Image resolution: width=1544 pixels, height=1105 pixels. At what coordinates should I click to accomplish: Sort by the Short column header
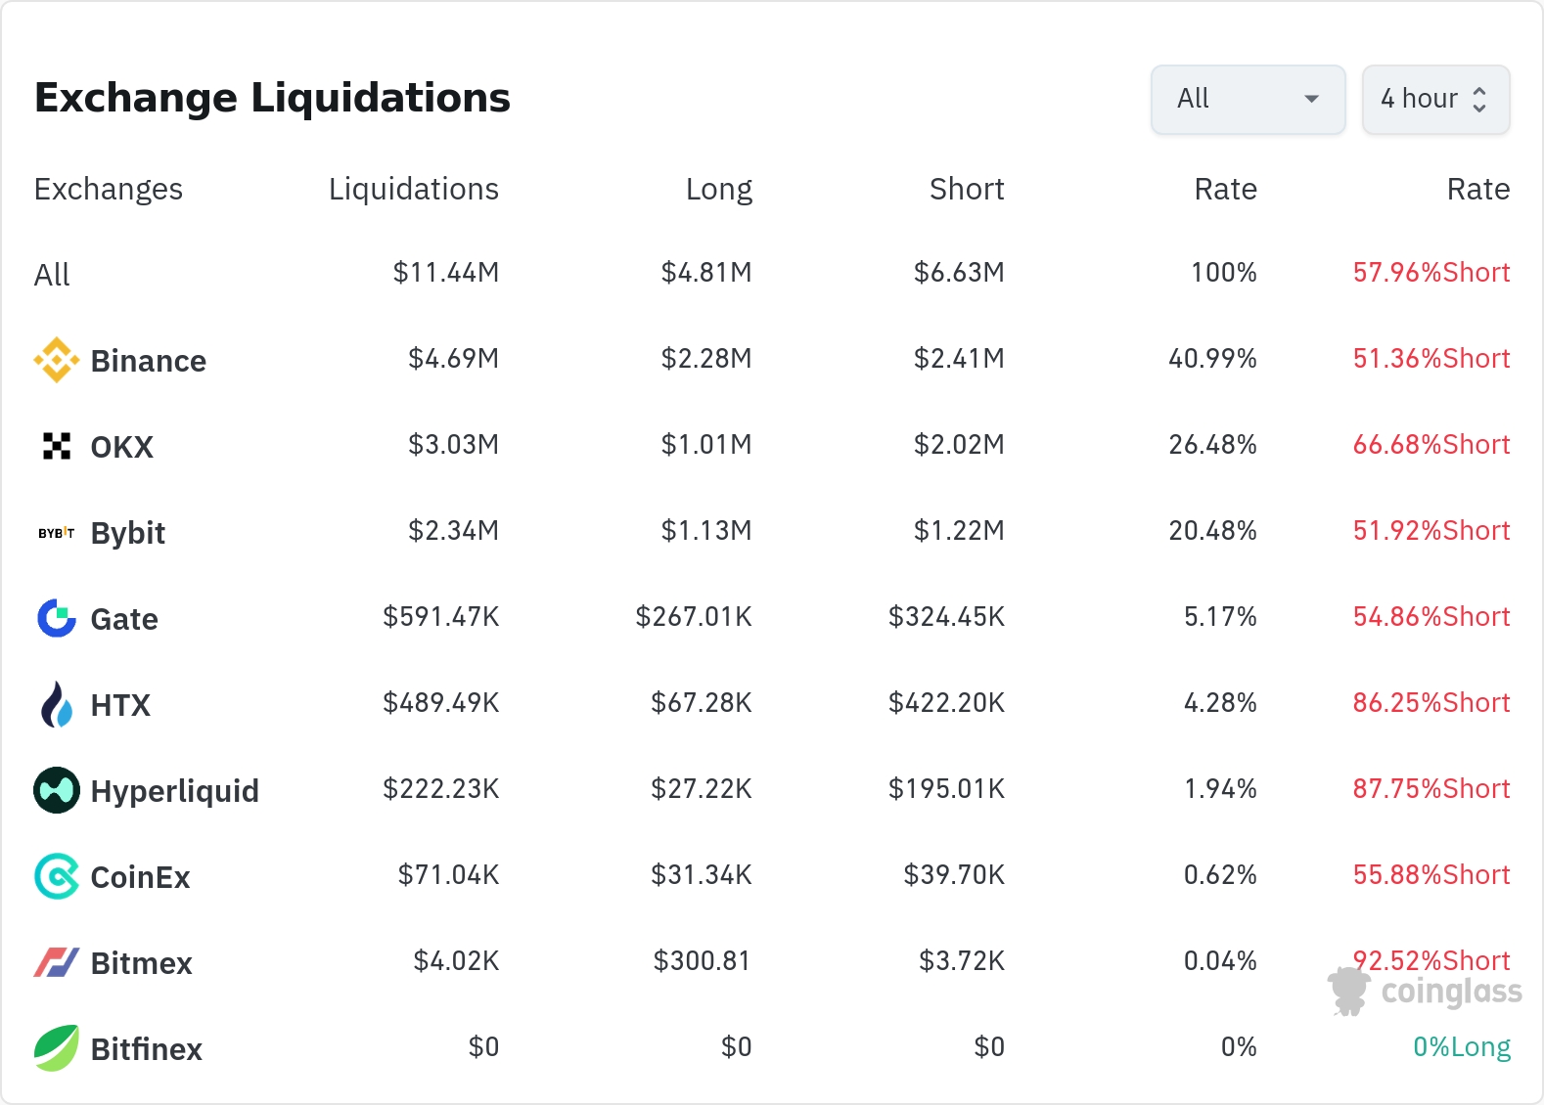[x=966, y=189]
